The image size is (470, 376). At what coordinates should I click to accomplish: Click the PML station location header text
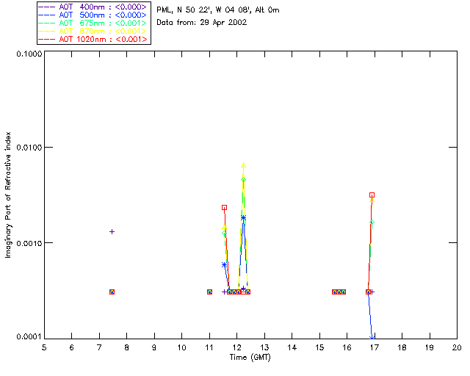[x=218, y=10]
